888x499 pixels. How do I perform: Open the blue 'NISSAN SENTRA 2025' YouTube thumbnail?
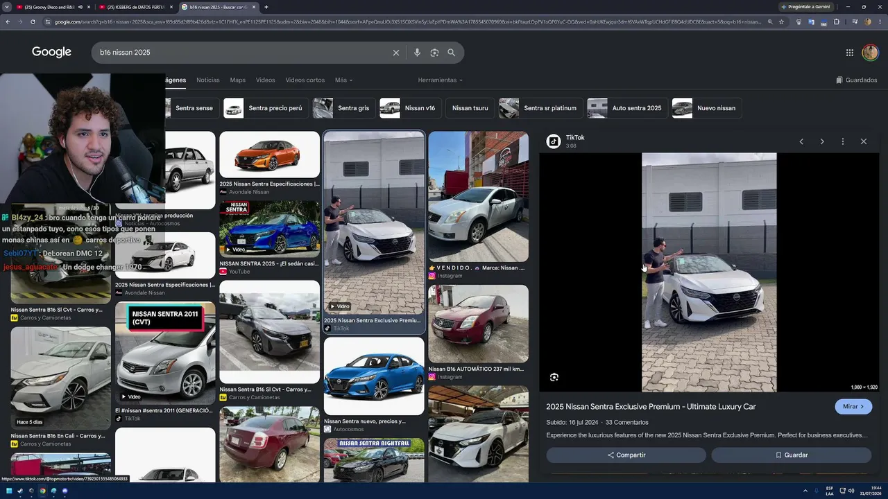(269, 229)
